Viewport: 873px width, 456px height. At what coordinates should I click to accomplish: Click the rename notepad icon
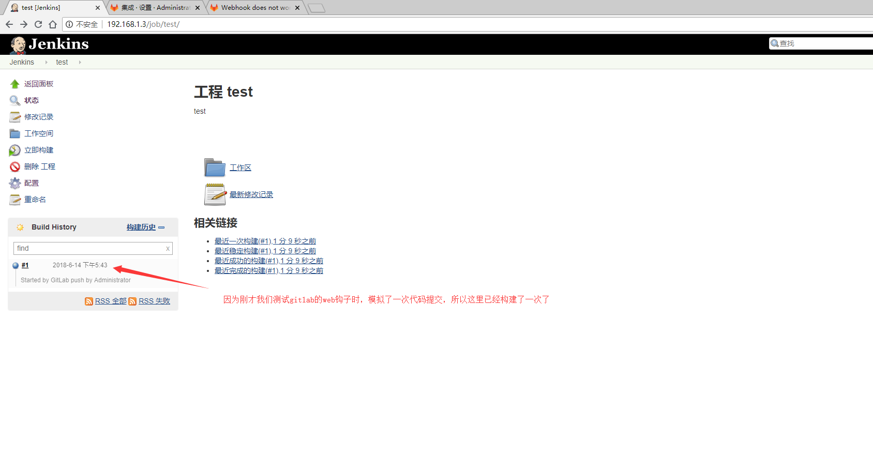click(x=14, y=200)
